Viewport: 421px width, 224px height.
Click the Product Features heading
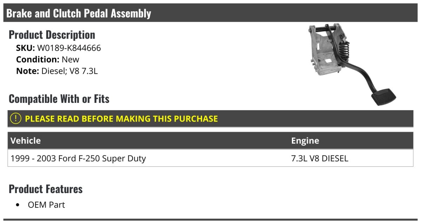click(x=46, y=189)
